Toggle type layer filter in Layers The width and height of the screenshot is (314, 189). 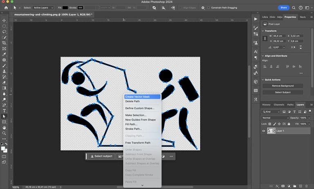(x=294, y=112)
